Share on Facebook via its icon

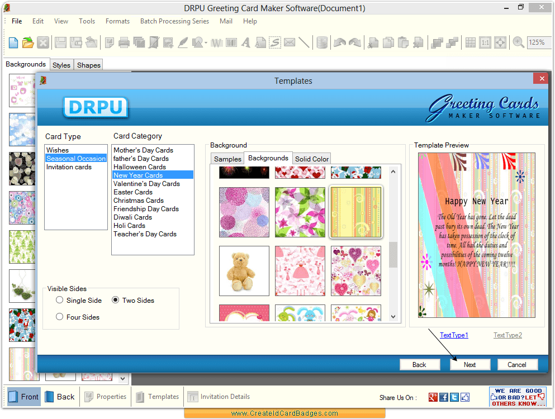444,397
